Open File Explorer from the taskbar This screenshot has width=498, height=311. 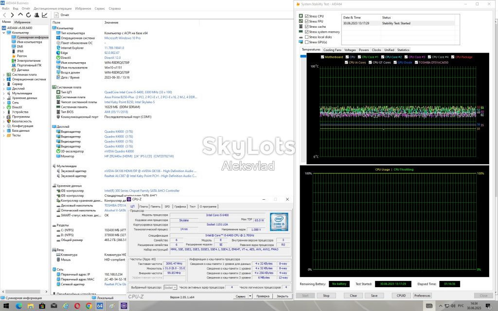click(31, 306)
